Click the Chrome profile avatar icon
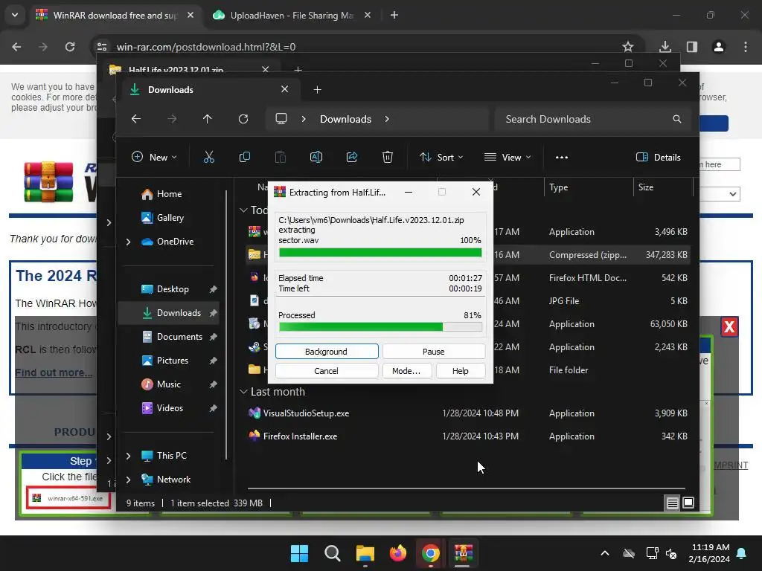 [x=719, y=47]
